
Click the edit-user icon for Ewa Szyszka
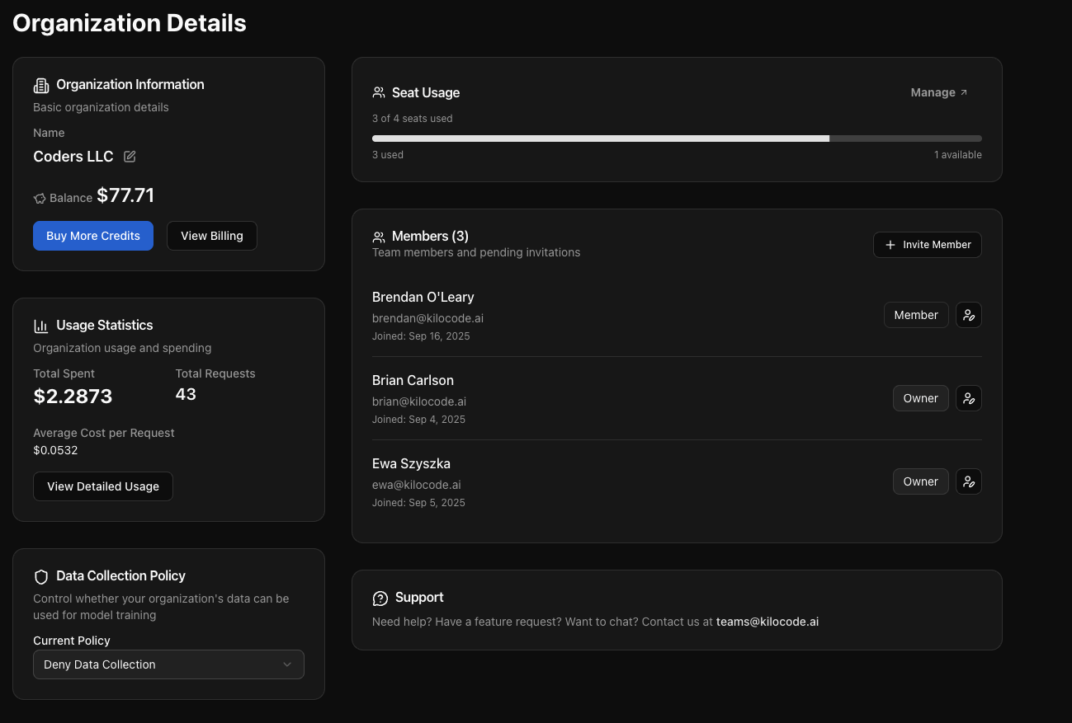click(x=969, y=481)
